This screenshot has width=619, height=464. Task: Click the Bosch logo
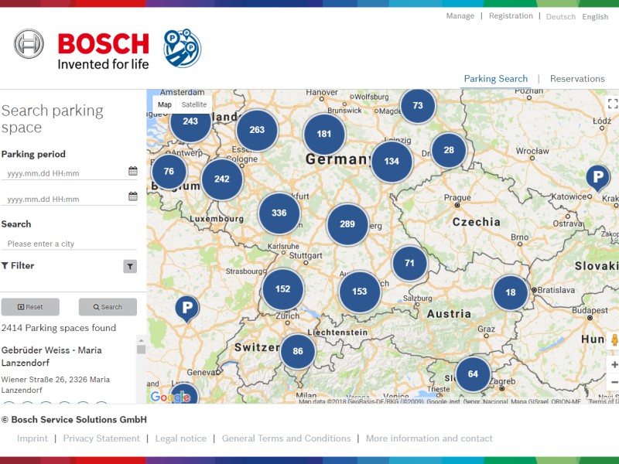click(x=82, y=49)
